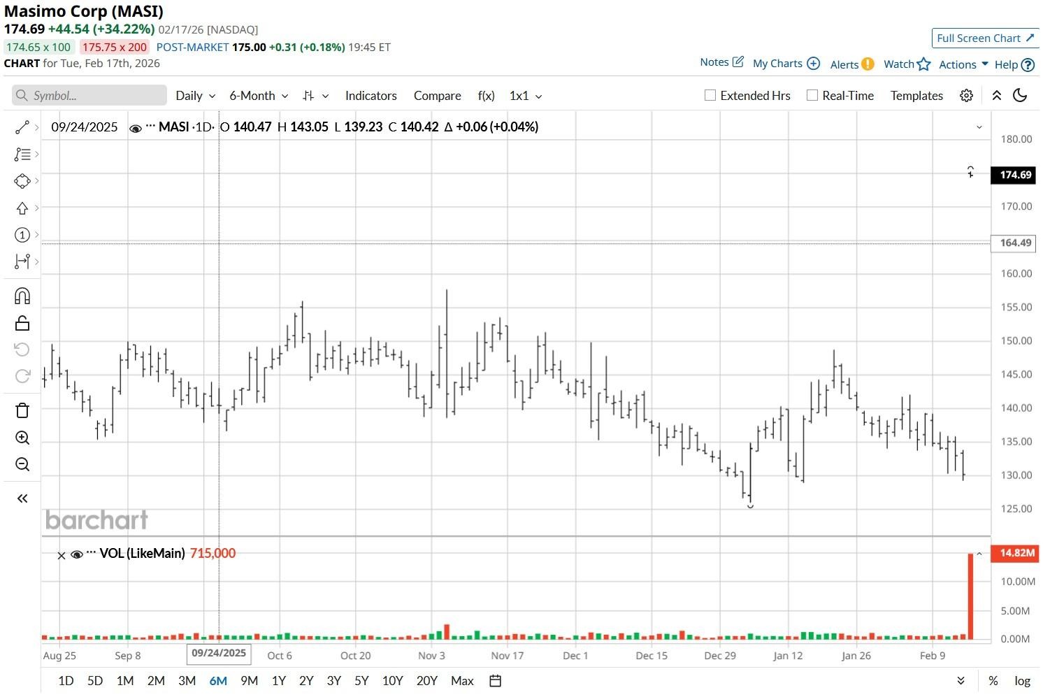Toggle percent scale
The image size is (1043, 697).
[x=993, y=681]
